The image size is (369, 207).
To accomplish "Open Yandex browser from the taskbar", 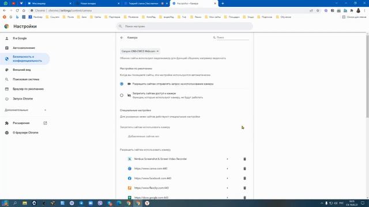I will [147, 203].
